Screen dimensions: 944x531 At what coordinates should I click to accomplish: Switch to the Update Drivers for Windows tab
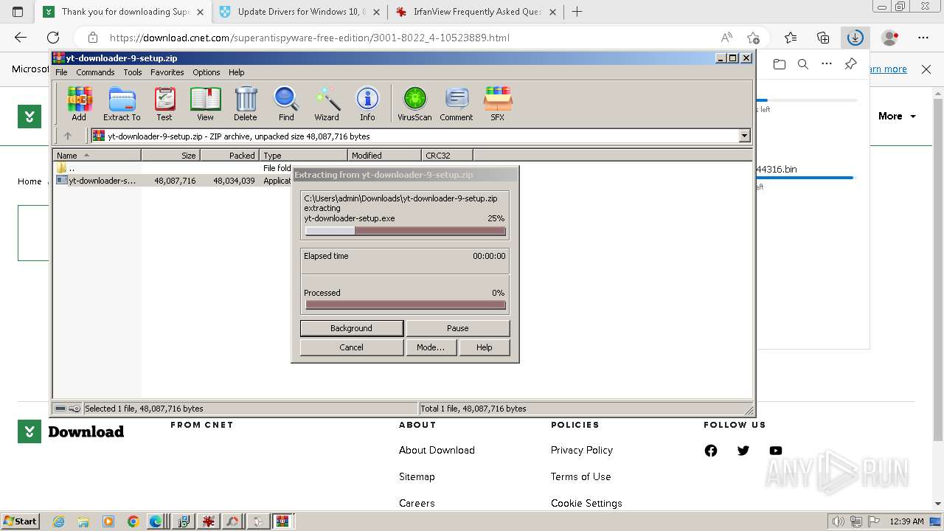(x=300, y=12)
